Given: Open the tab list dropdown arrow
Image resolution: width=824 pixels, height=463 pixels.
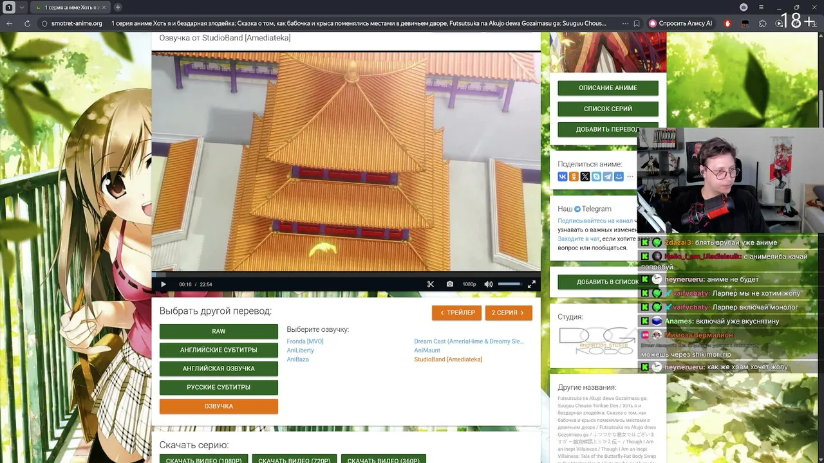Looking at the screenshot, I should click(x=22, y=7).
